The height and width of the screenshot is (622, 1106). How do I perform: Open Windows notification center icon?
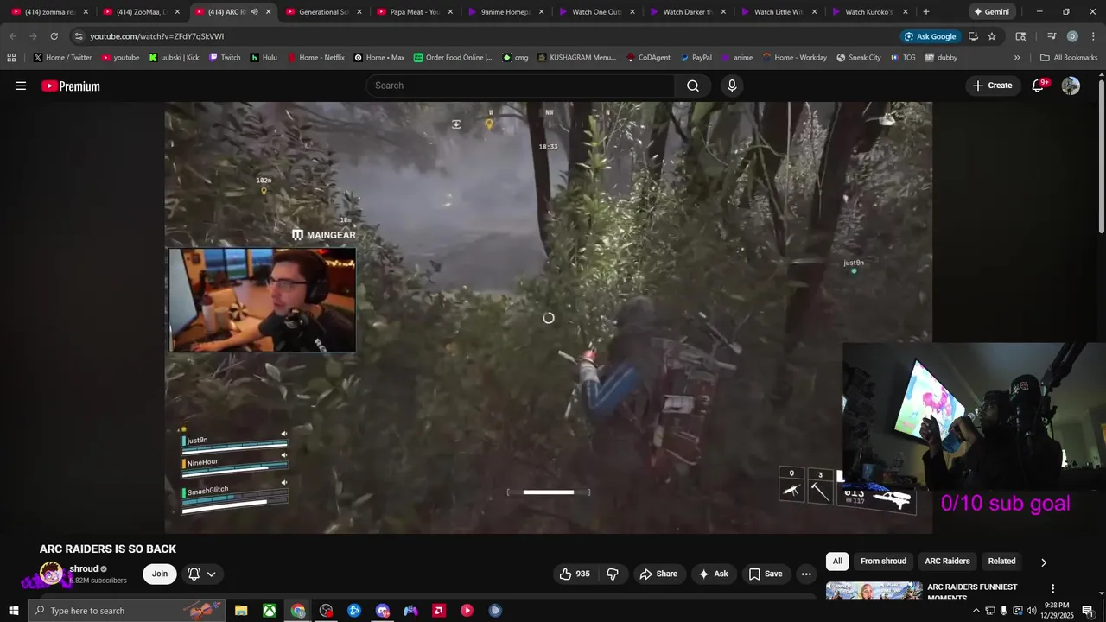[x=1088, y=611]
